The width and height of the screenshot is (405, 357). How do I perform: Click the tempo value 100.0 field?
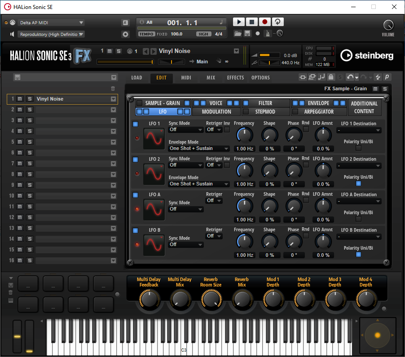(176, 34)
